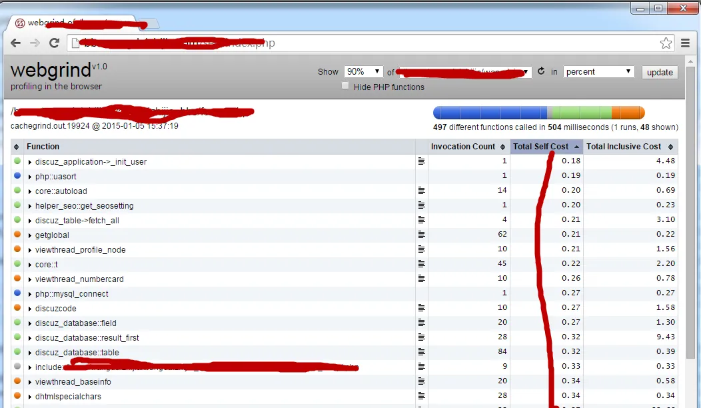
Task: Open source file icon for viewthread_baseinfo
Action: click(421, 381)
